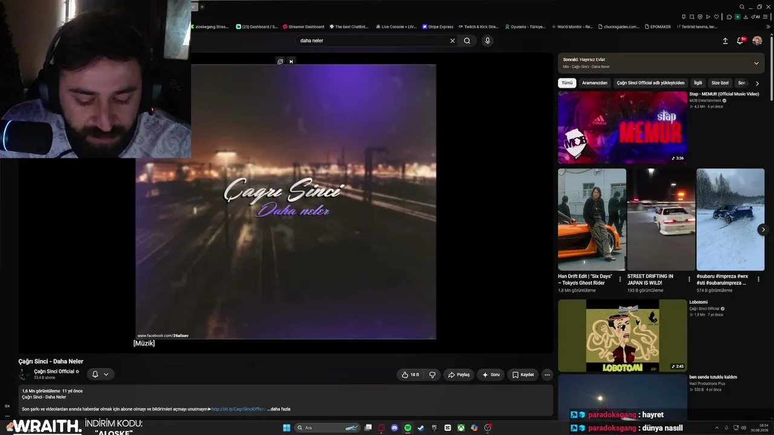Image resolution: width=774 pixels, height=435 pixels.
Task: Open the 'EPOMAKER' bookmark
Action: pos(658,27)
